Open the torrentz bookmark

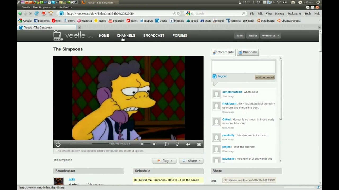click(233, 21)
